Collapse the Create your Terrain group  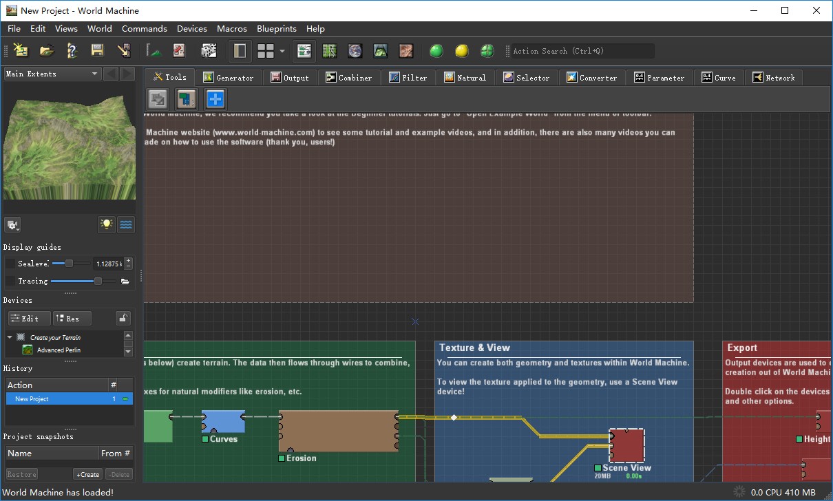[x=10, y=337]
